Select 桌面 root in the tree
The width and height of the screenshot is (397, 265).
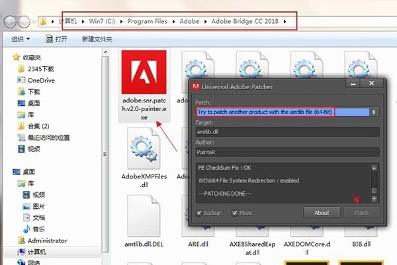pos(24,172)
